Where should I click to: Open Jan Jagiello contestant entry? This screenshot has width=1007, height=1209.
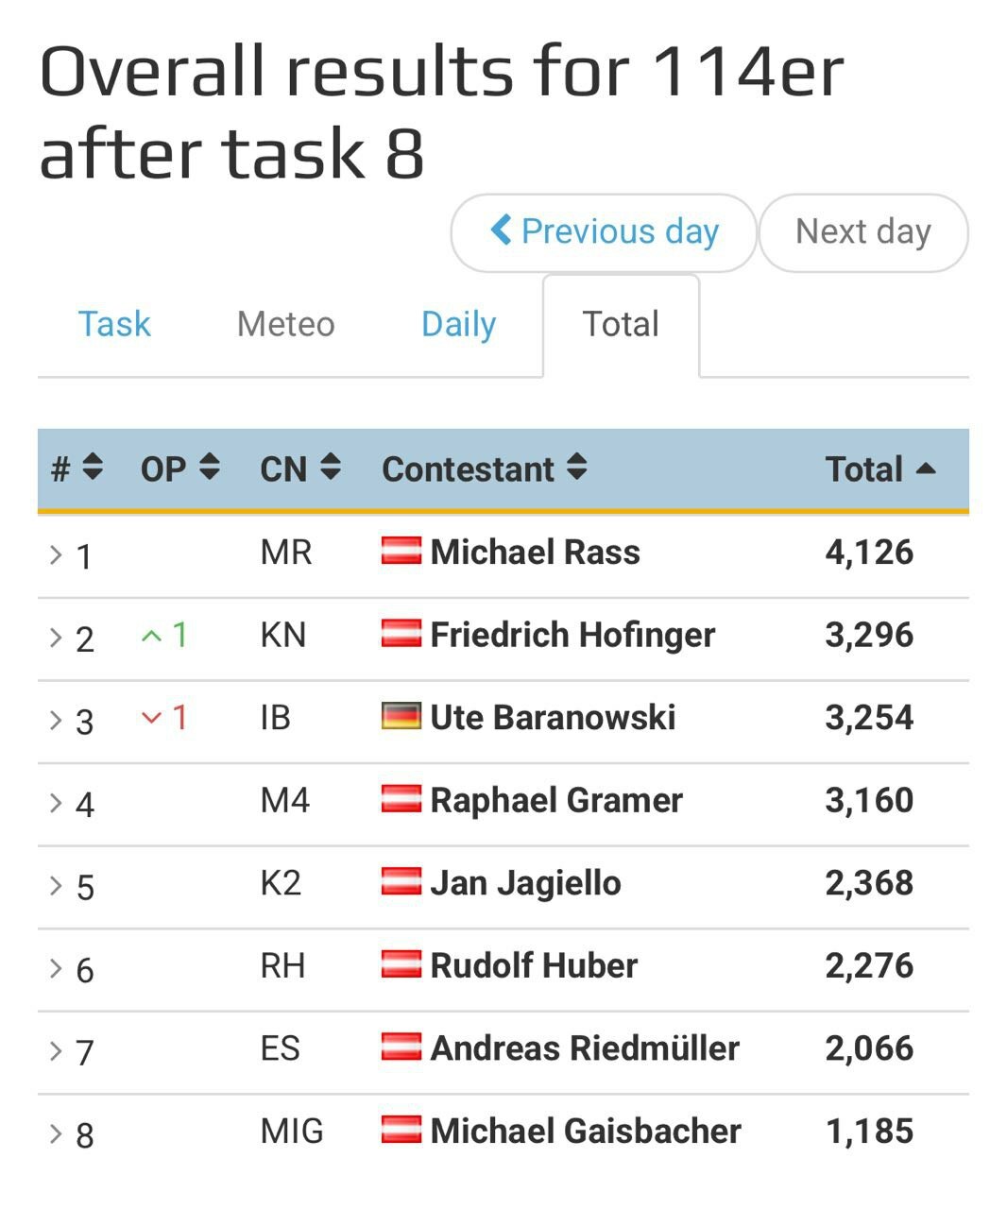(525, 883)
